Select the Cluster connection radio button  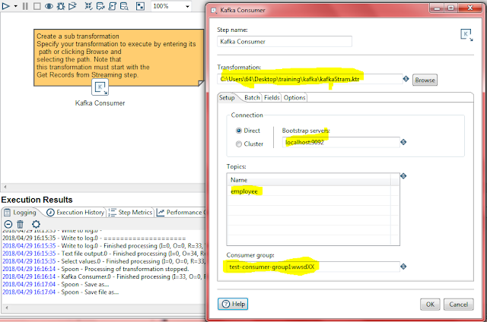[239, 144]
